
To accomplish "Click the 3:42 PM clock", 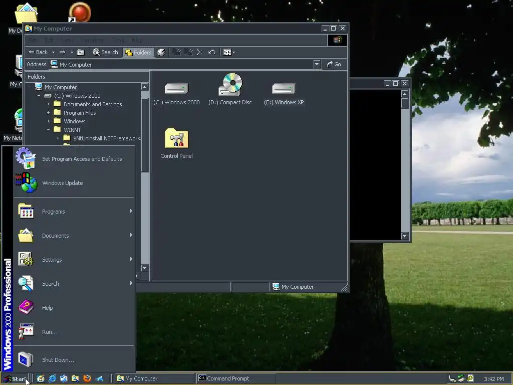I will (493, 379).
